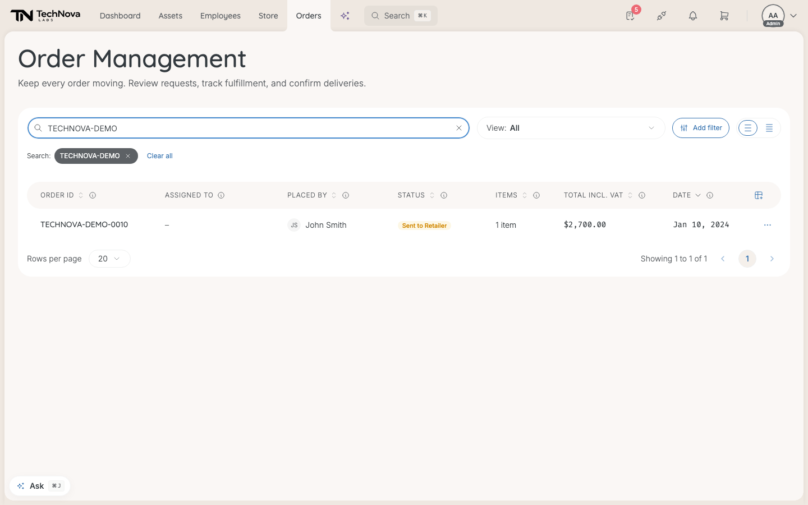Screen dimensions: 808x505
Task: Expand the Admin account menu
Action: 779,16
